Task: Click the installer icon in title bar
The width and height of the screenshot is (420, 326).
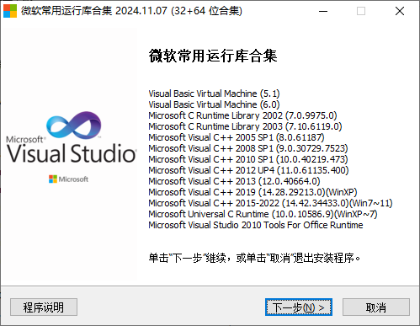Action: point(10,11)
